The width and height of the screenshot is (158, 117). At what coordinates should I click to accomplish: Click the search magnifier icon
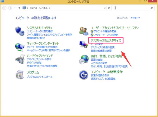(x=152, y=8)
